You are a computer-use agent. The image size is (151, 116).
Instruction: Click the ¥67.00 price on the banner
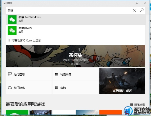(x=75, y=64)
